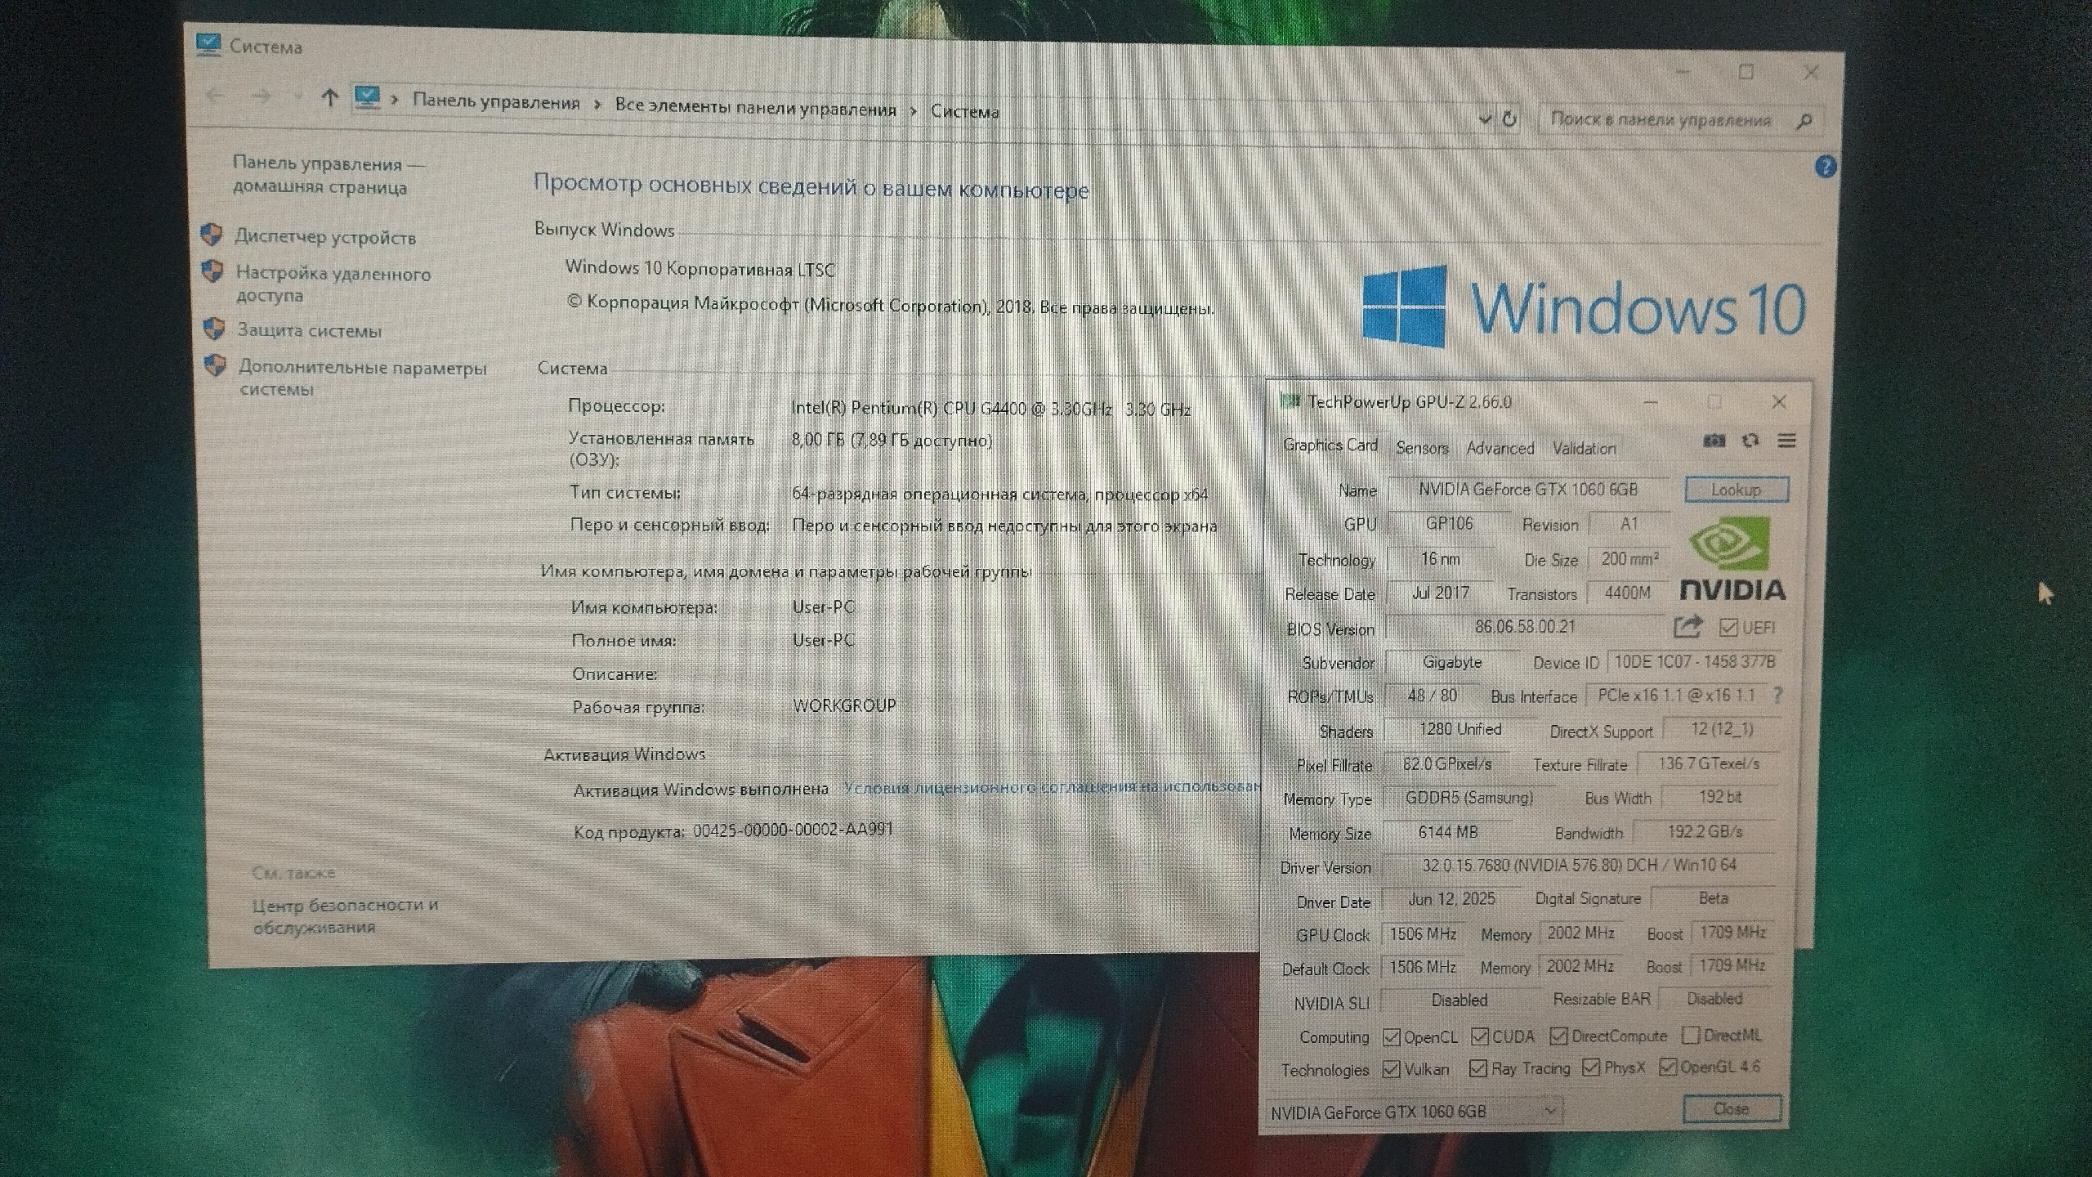Click the blue help icon in System window
Viewport: 2092px width, 1177px height.
1825,168
